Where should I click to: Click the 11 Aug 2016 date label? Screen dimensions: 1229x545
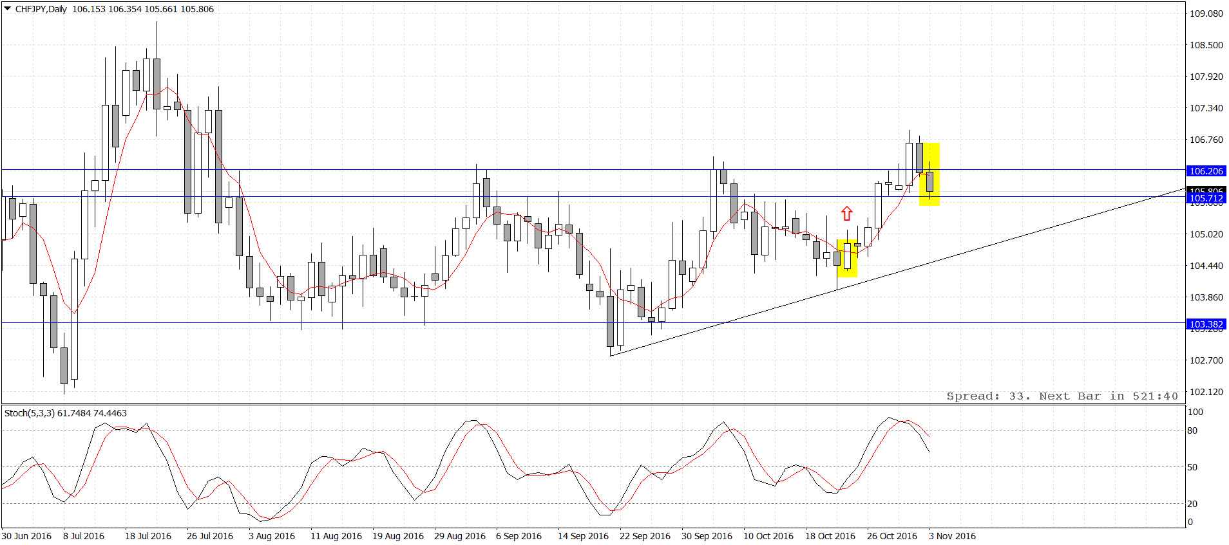tap(336, 536)
